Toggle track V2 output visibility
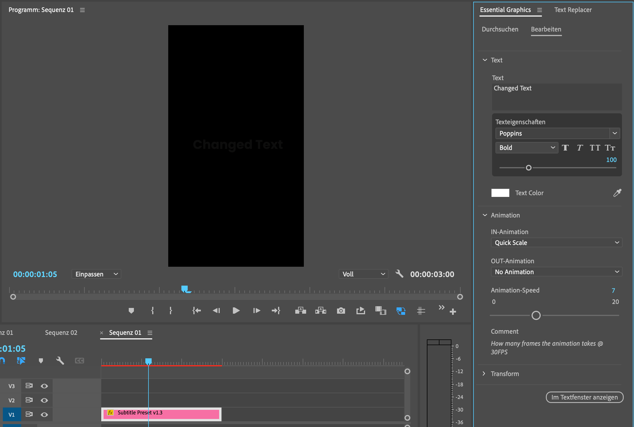 click(44, 400)
